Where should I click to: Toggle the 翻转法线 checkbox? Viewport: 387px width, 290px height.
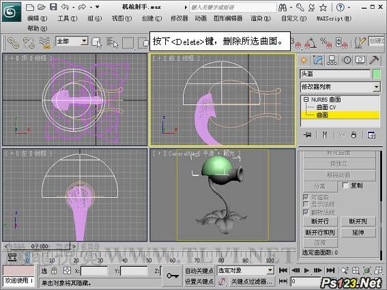coord(306,212)
